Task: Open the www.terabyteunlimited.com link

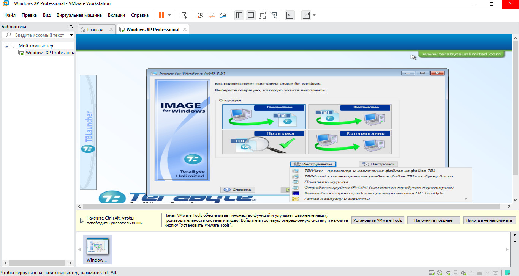Action: 462,54
